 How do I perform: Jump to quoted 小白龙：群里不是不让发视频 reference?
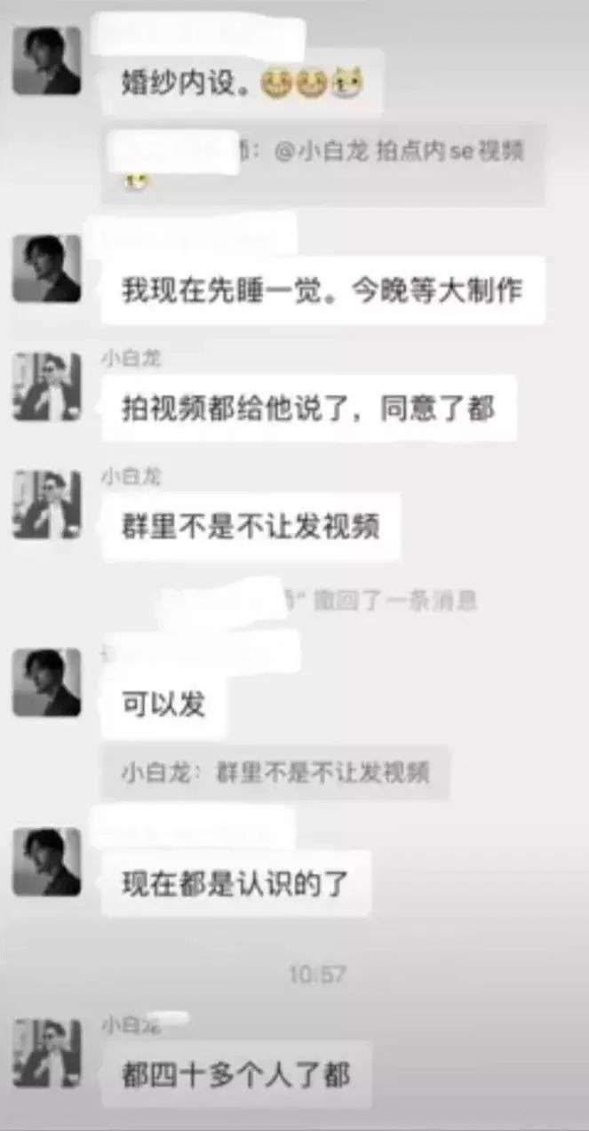click(275, 772)
